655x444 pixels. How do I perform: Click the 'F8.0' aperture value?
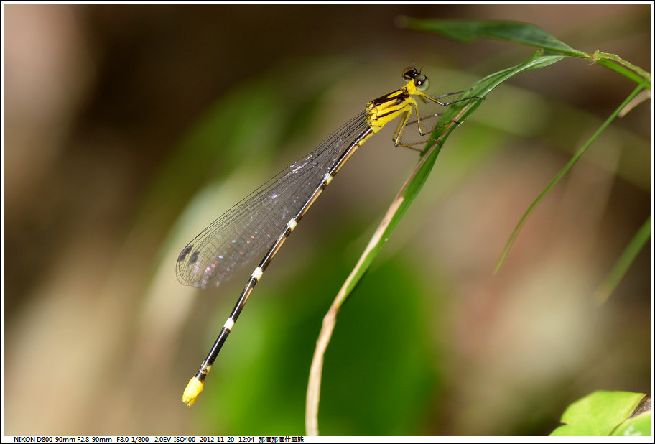123,440
